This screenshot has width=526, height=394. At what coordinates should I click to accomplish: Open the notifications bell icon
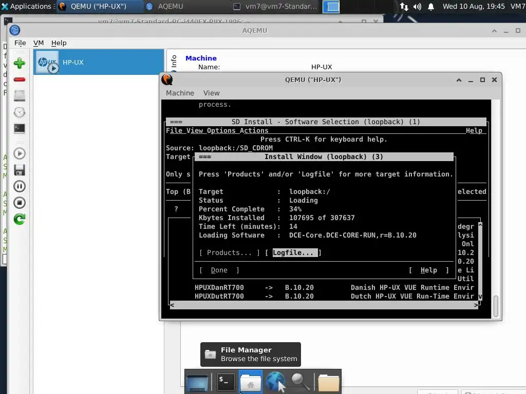click(431, 6)
